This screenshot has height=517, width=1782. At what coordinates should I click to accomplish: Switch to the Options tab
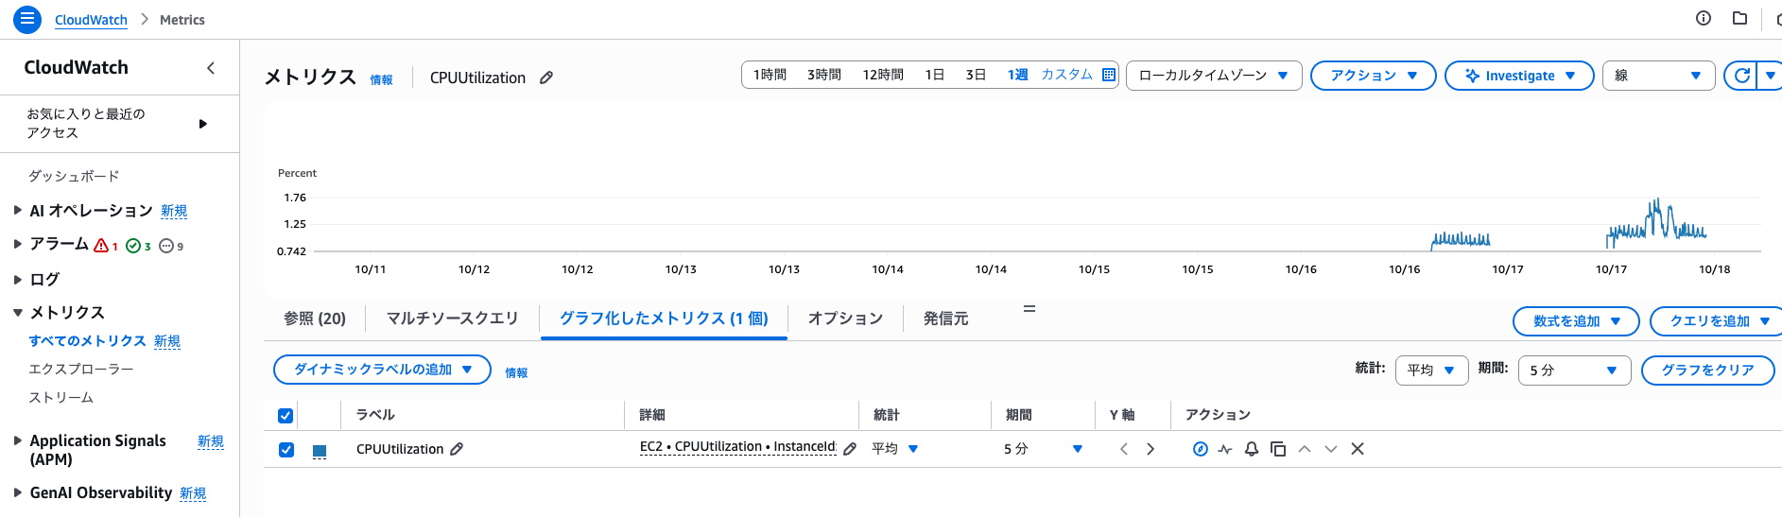(844, 319)
